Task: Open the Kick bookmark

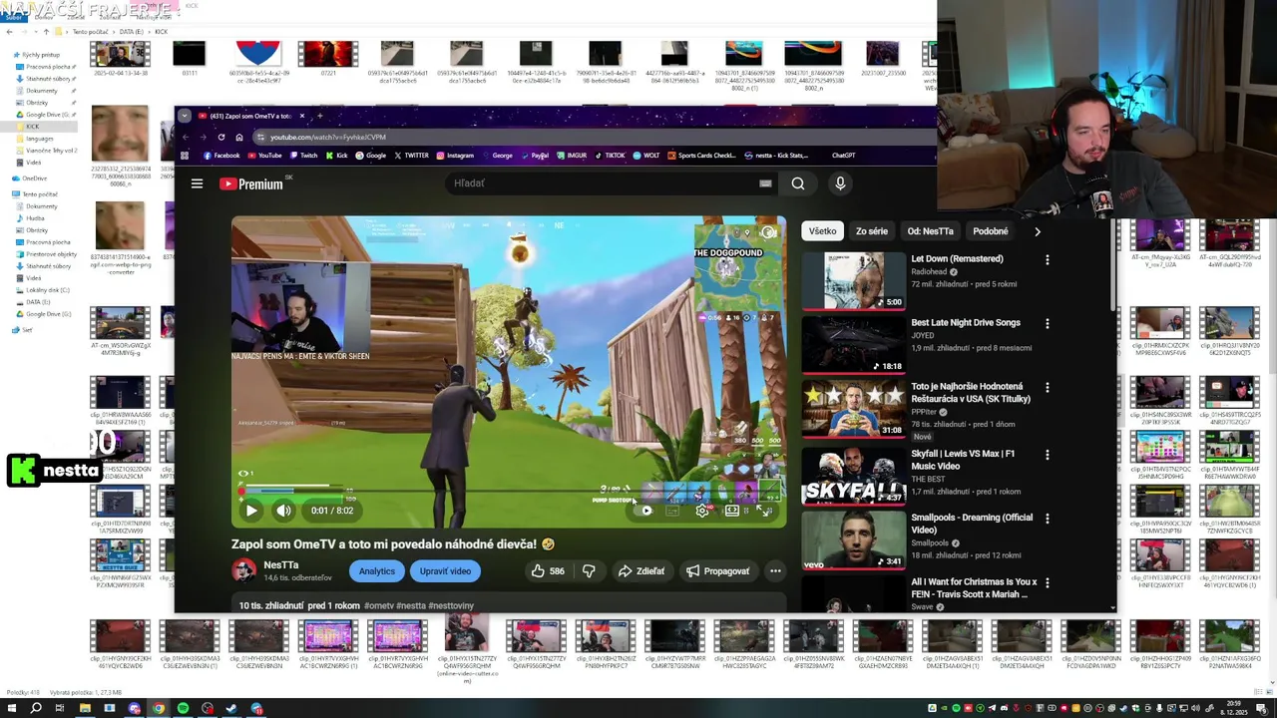Action: coord(337,156)
